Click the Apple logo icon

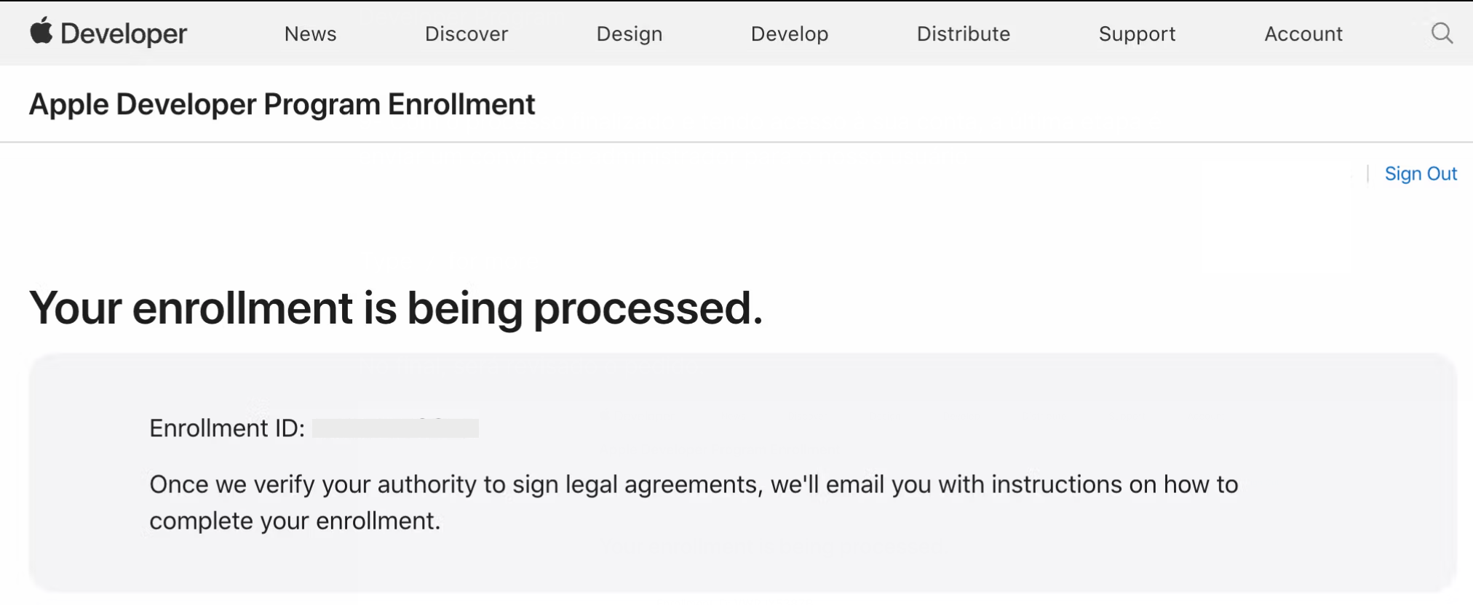click(41, 31)
